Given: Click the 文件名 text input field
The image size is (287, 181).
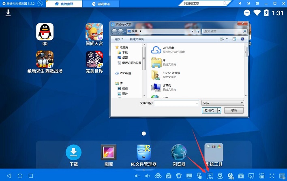Looking at the screenshot, I should [x=175, y=103].
